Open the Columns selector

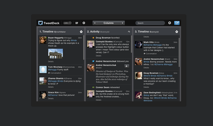click(109, 23)
